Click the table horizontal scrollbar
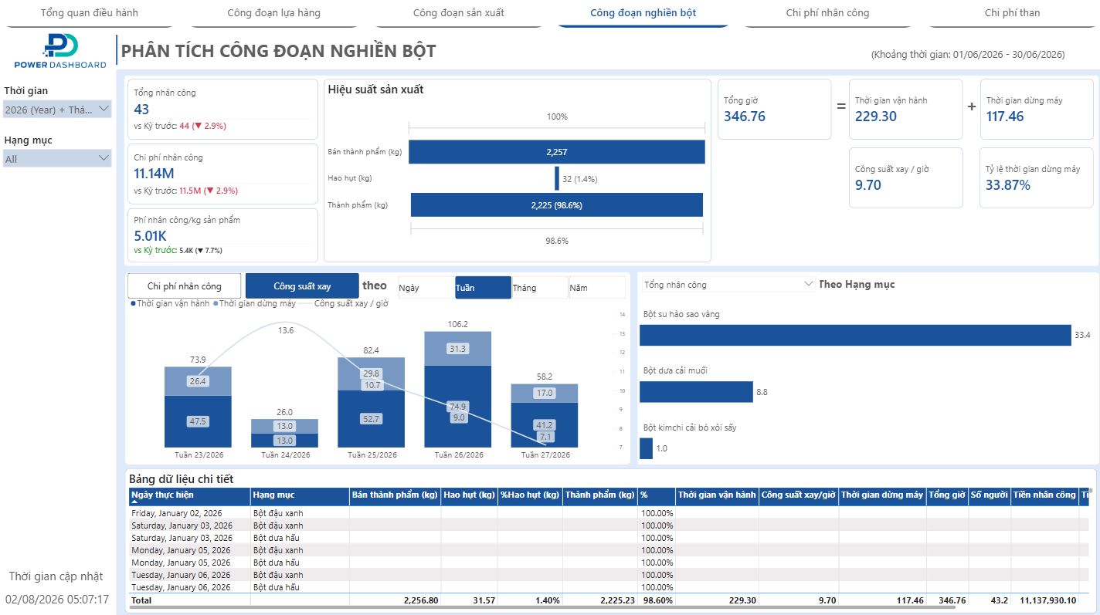Image resolution: width=1100 pixels, height=615 pixels. (x=541, y=608)
